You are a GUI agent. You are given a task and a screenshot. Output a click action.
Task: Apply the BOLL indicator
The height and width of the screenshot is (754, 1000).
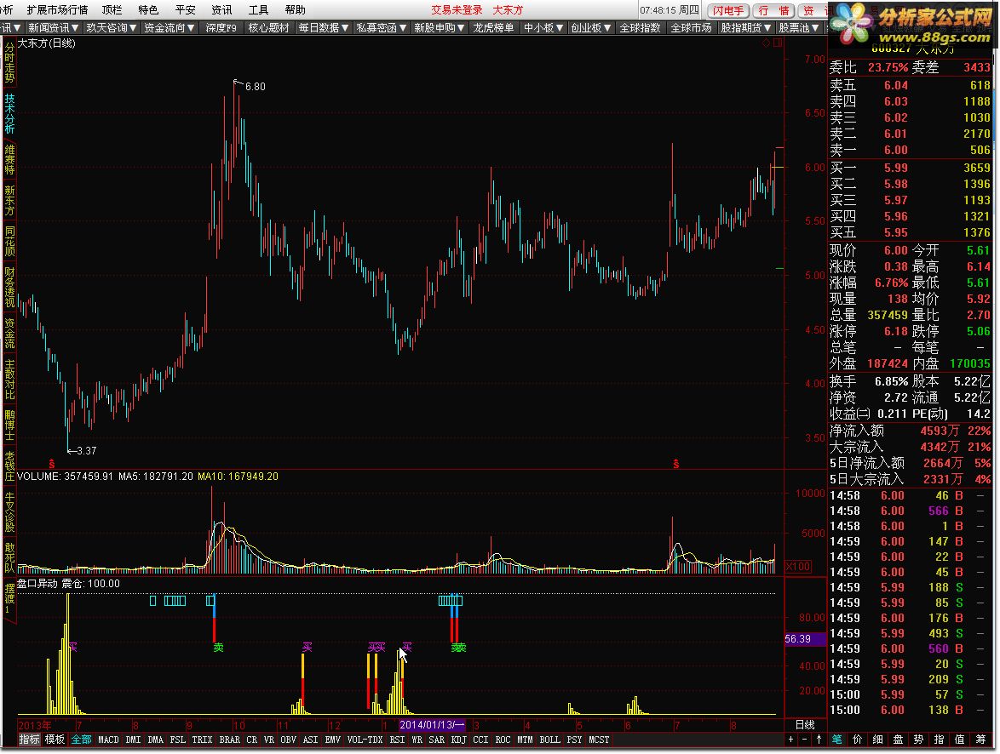click(549, 740)
